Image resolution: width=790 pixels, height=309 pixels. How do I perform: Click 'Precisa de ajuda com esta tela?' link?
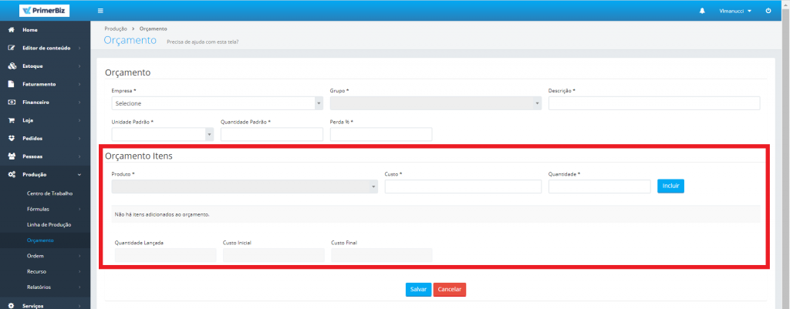pos(203,42)
